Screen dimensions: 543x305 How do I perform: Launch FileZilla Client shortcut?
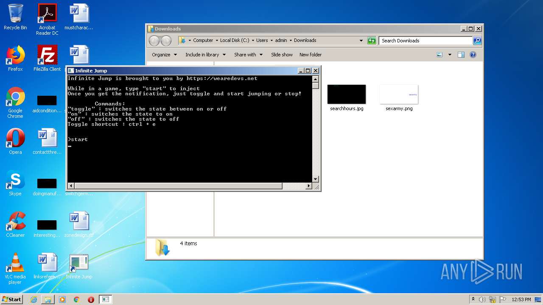coord(47,58)
